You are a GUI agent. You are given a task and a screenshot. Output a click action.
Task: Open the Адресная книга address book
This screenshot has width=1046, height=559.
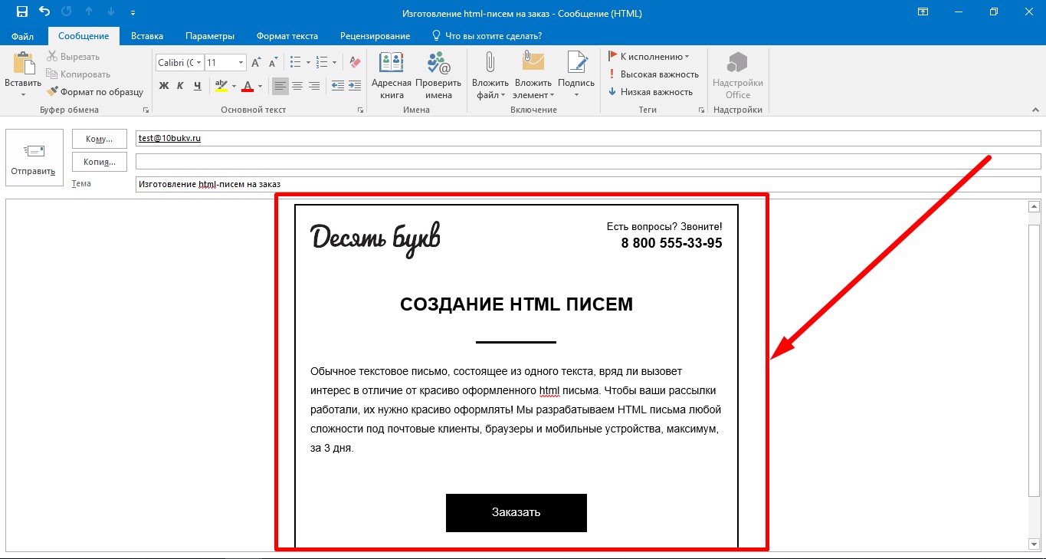click(x=392, y=75)
